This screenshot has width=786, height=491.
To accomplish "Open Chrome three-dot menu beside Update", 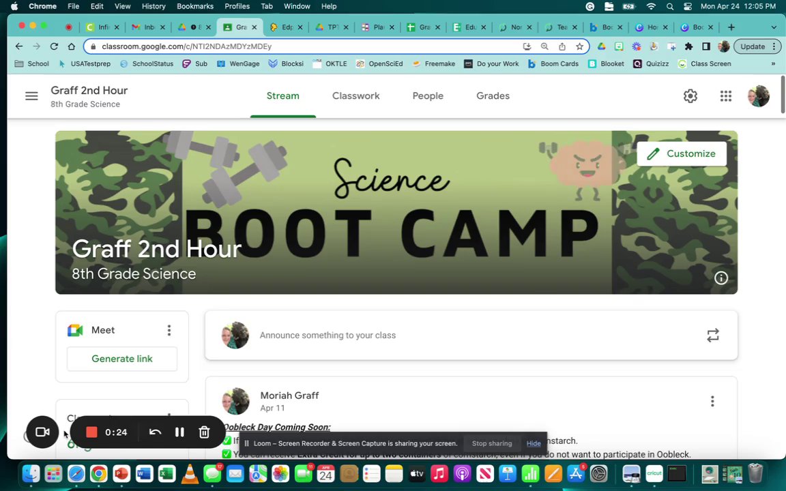I will click(774, 46).
